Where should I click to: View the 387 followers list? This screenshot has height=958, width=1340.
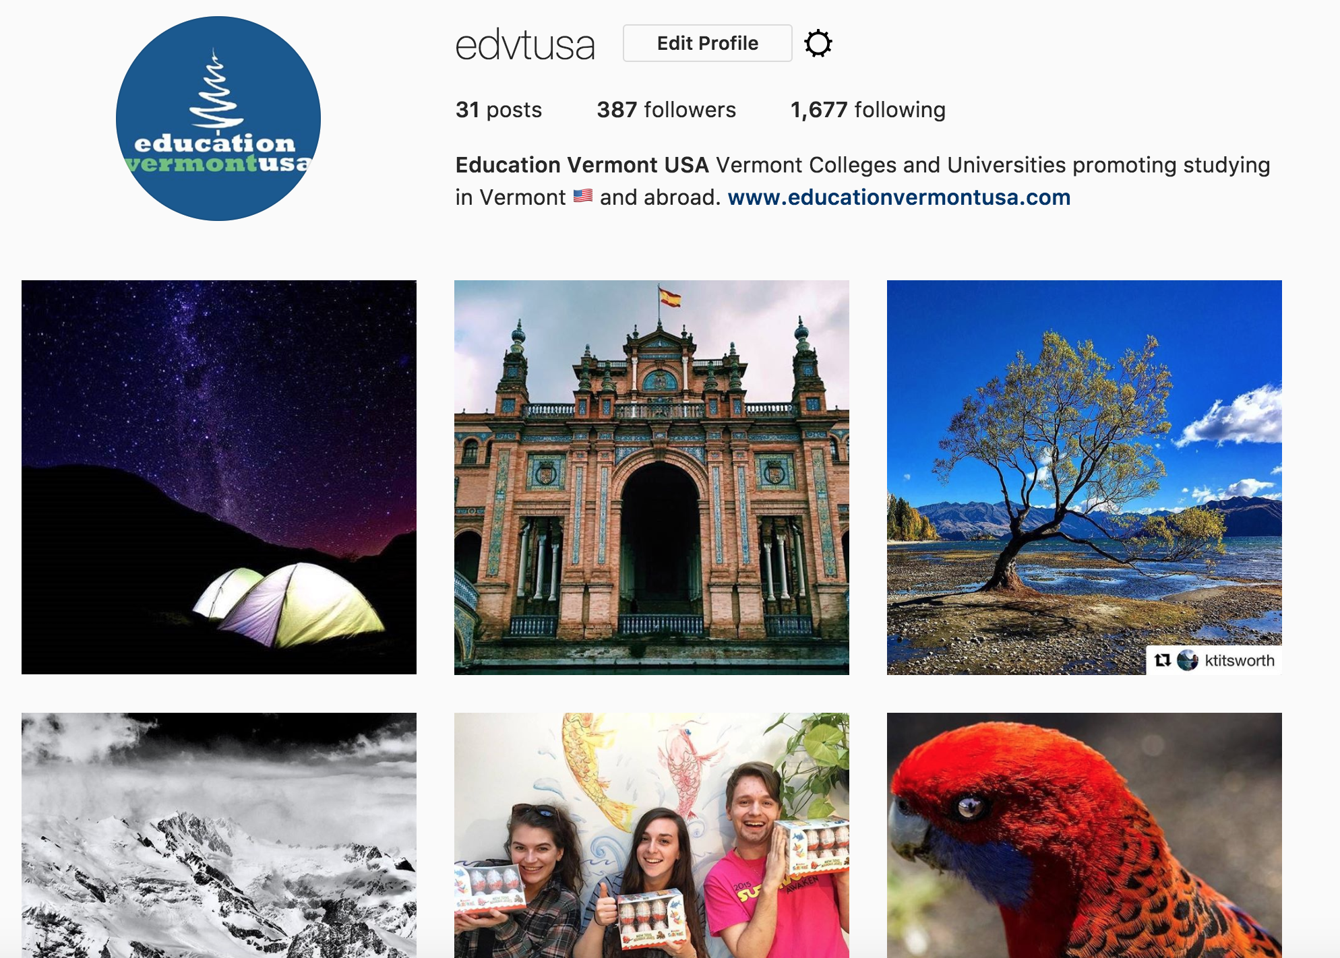coord(666,110)
